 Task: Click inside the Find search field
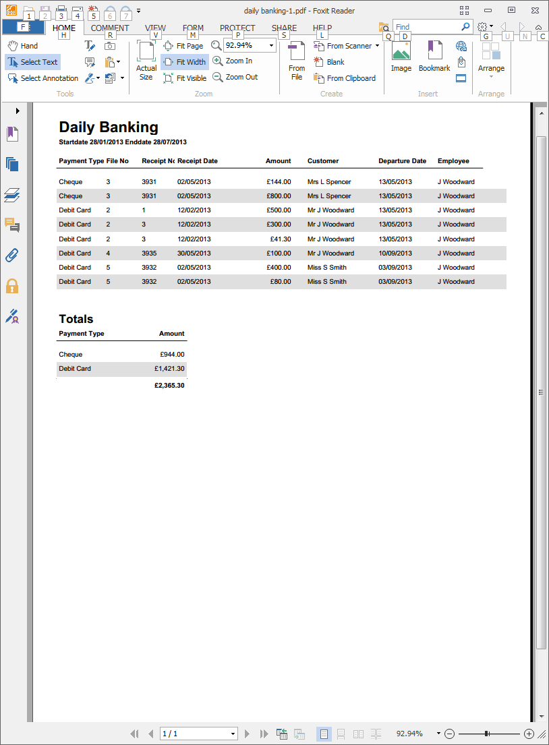point(426,26)
